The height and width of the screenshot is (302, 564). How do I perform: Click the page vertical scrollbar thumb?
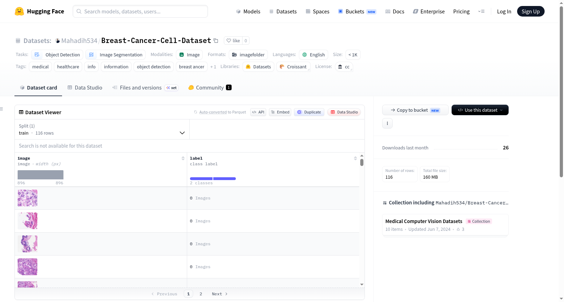point(561,92)
